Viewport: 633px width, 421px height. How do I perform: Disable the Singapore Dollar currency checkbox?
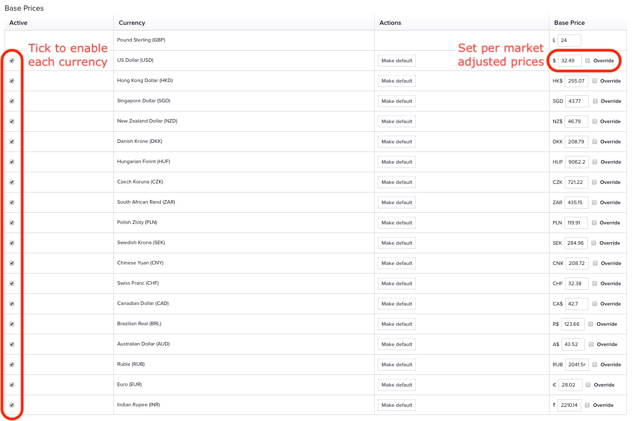pyautogui.click(x=12, y=101)
